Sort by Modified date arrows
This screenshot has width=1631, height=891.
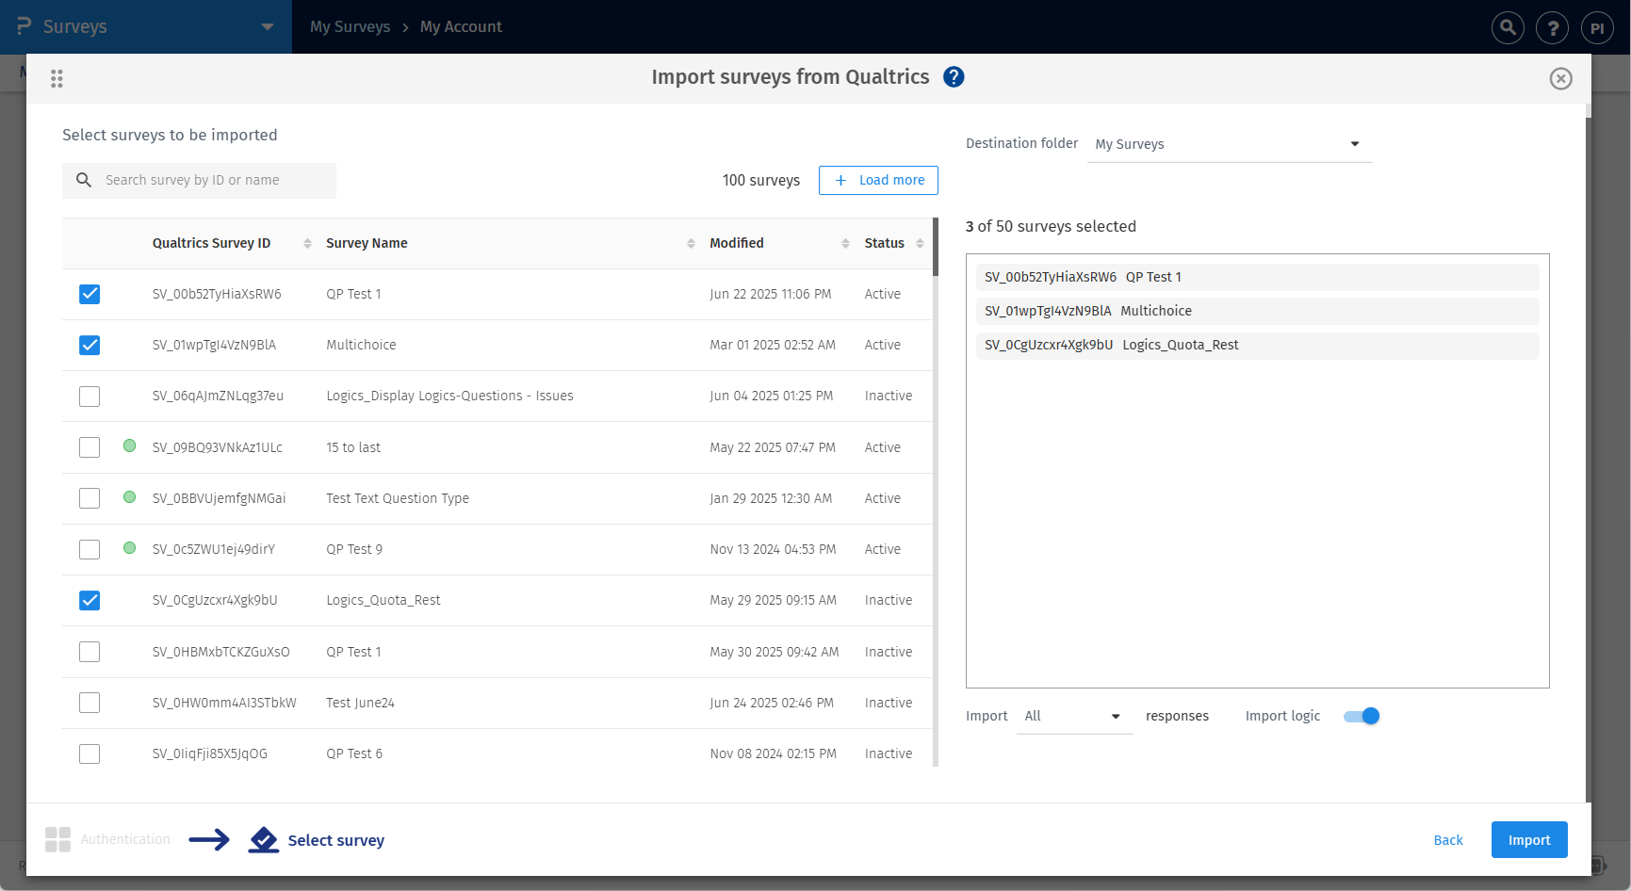[x=845, y=243]
